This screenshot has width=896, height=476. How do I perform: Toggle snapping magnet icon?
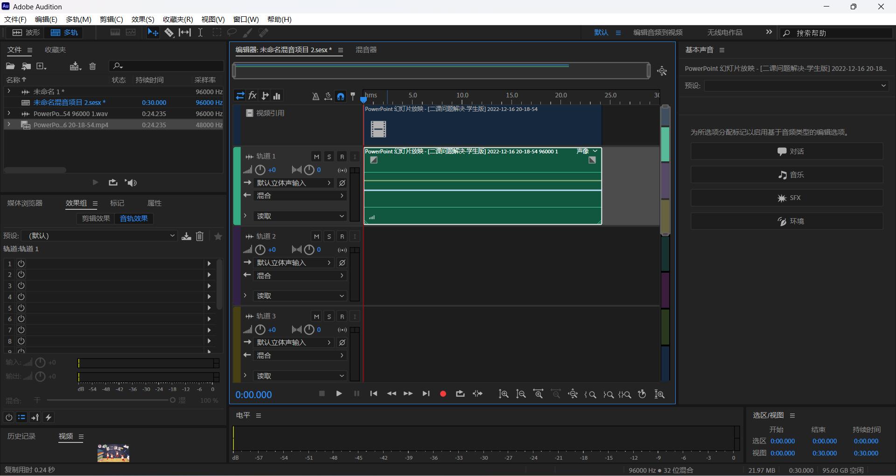point(341,97)
